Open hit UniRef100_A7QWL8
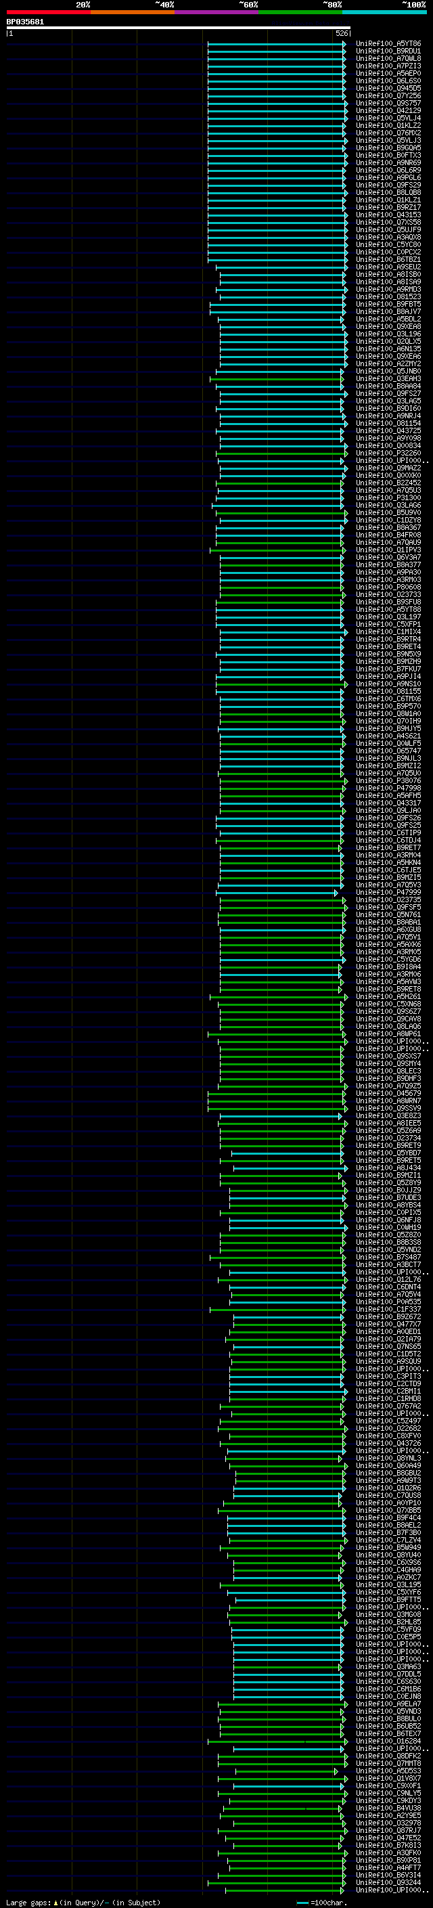The height and width of the screenshot is (1908, 433). click(x=388, y=58)
